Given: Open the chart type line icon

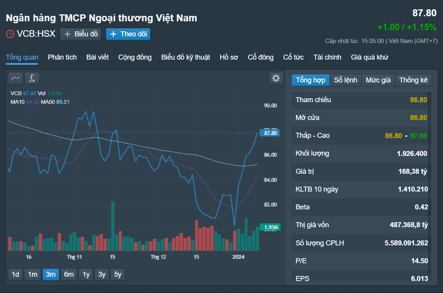Looking at the screenshot, I should (16, 78).
